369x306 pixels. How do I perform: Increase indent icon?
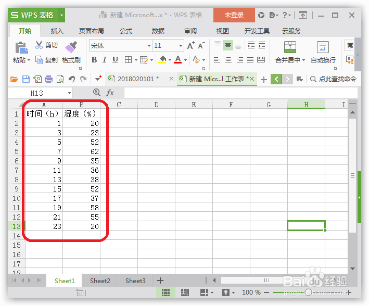(x=262, y=45)
